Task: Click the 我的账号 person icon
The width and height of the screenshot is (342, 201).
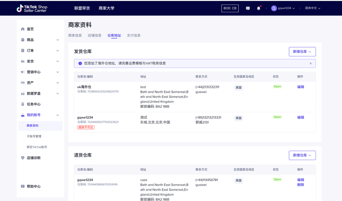Action: pyautogui.click(x=23, y=115)
